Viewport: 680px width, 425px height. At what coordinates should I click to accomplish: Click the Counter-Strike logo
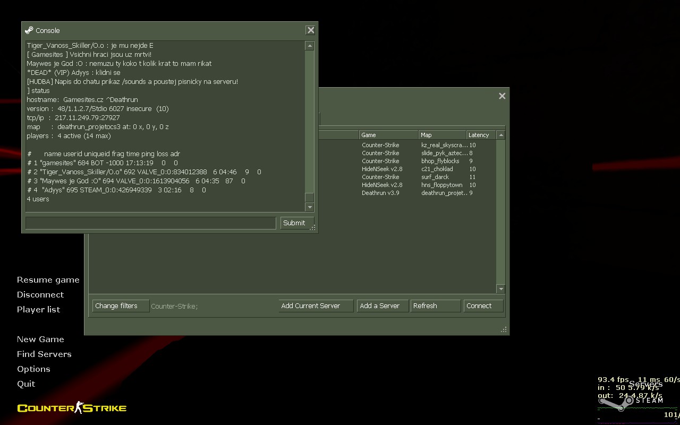[72, 407]
